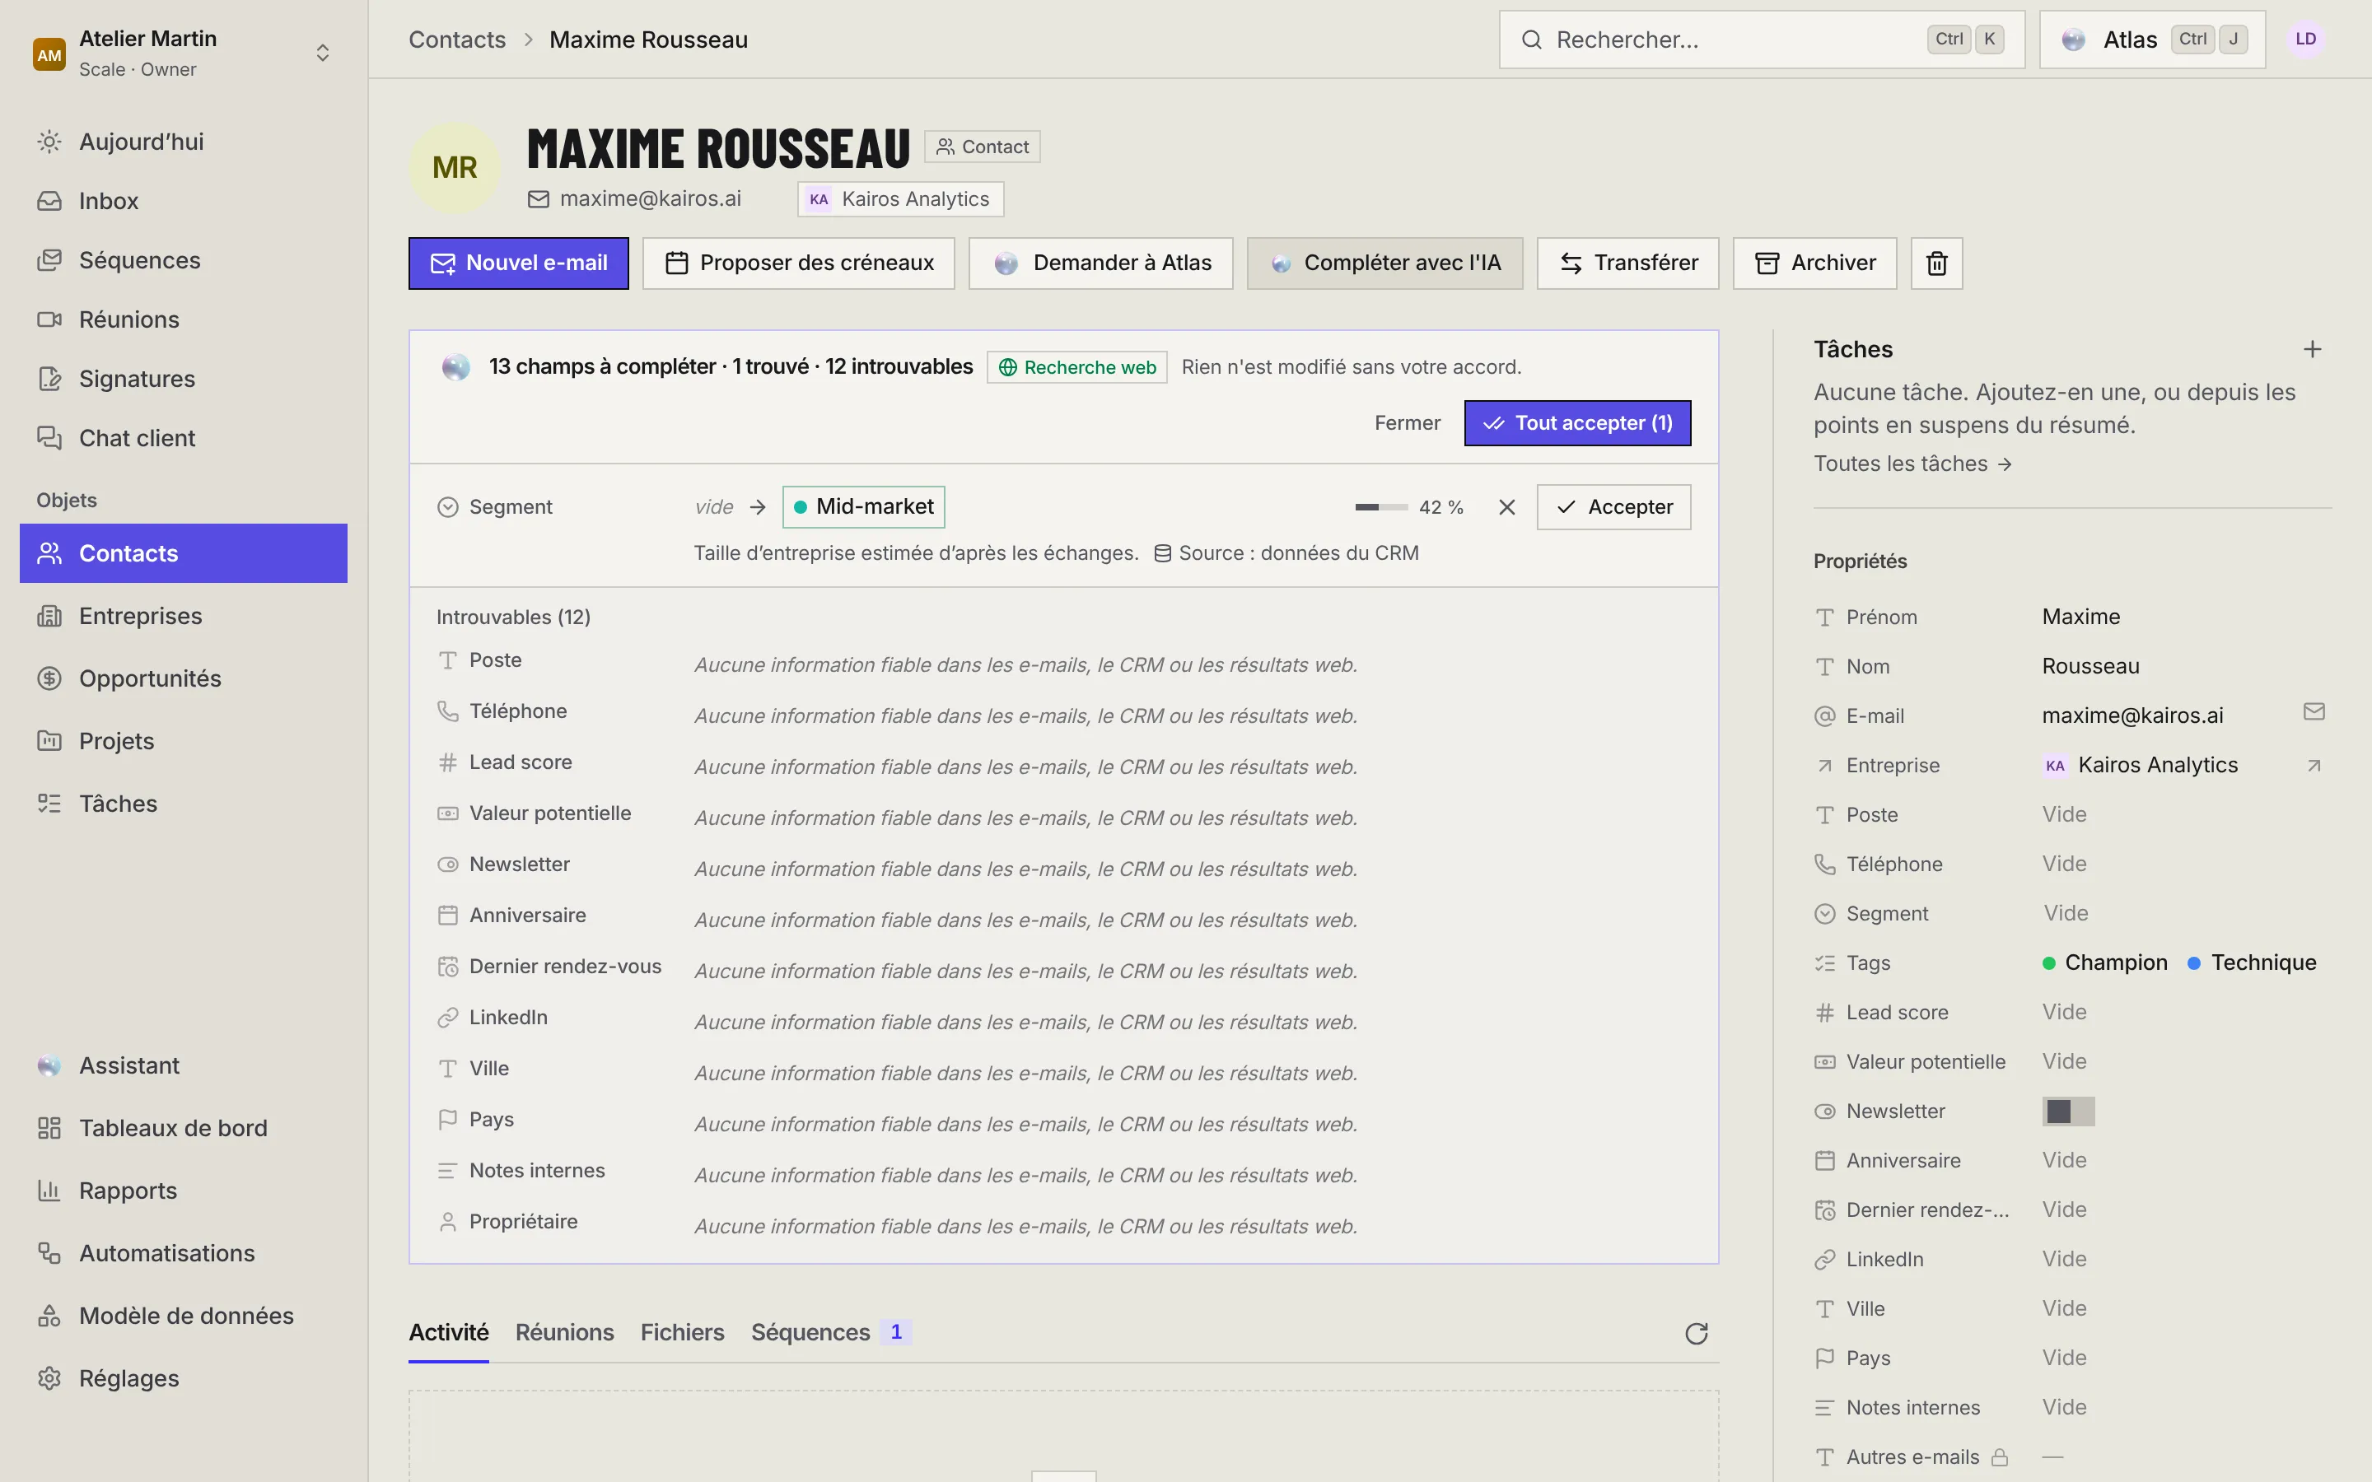Switch to the Séquences tab
The width and height of the screenshot is (2372, 1482).
[x=831, y=1332]
